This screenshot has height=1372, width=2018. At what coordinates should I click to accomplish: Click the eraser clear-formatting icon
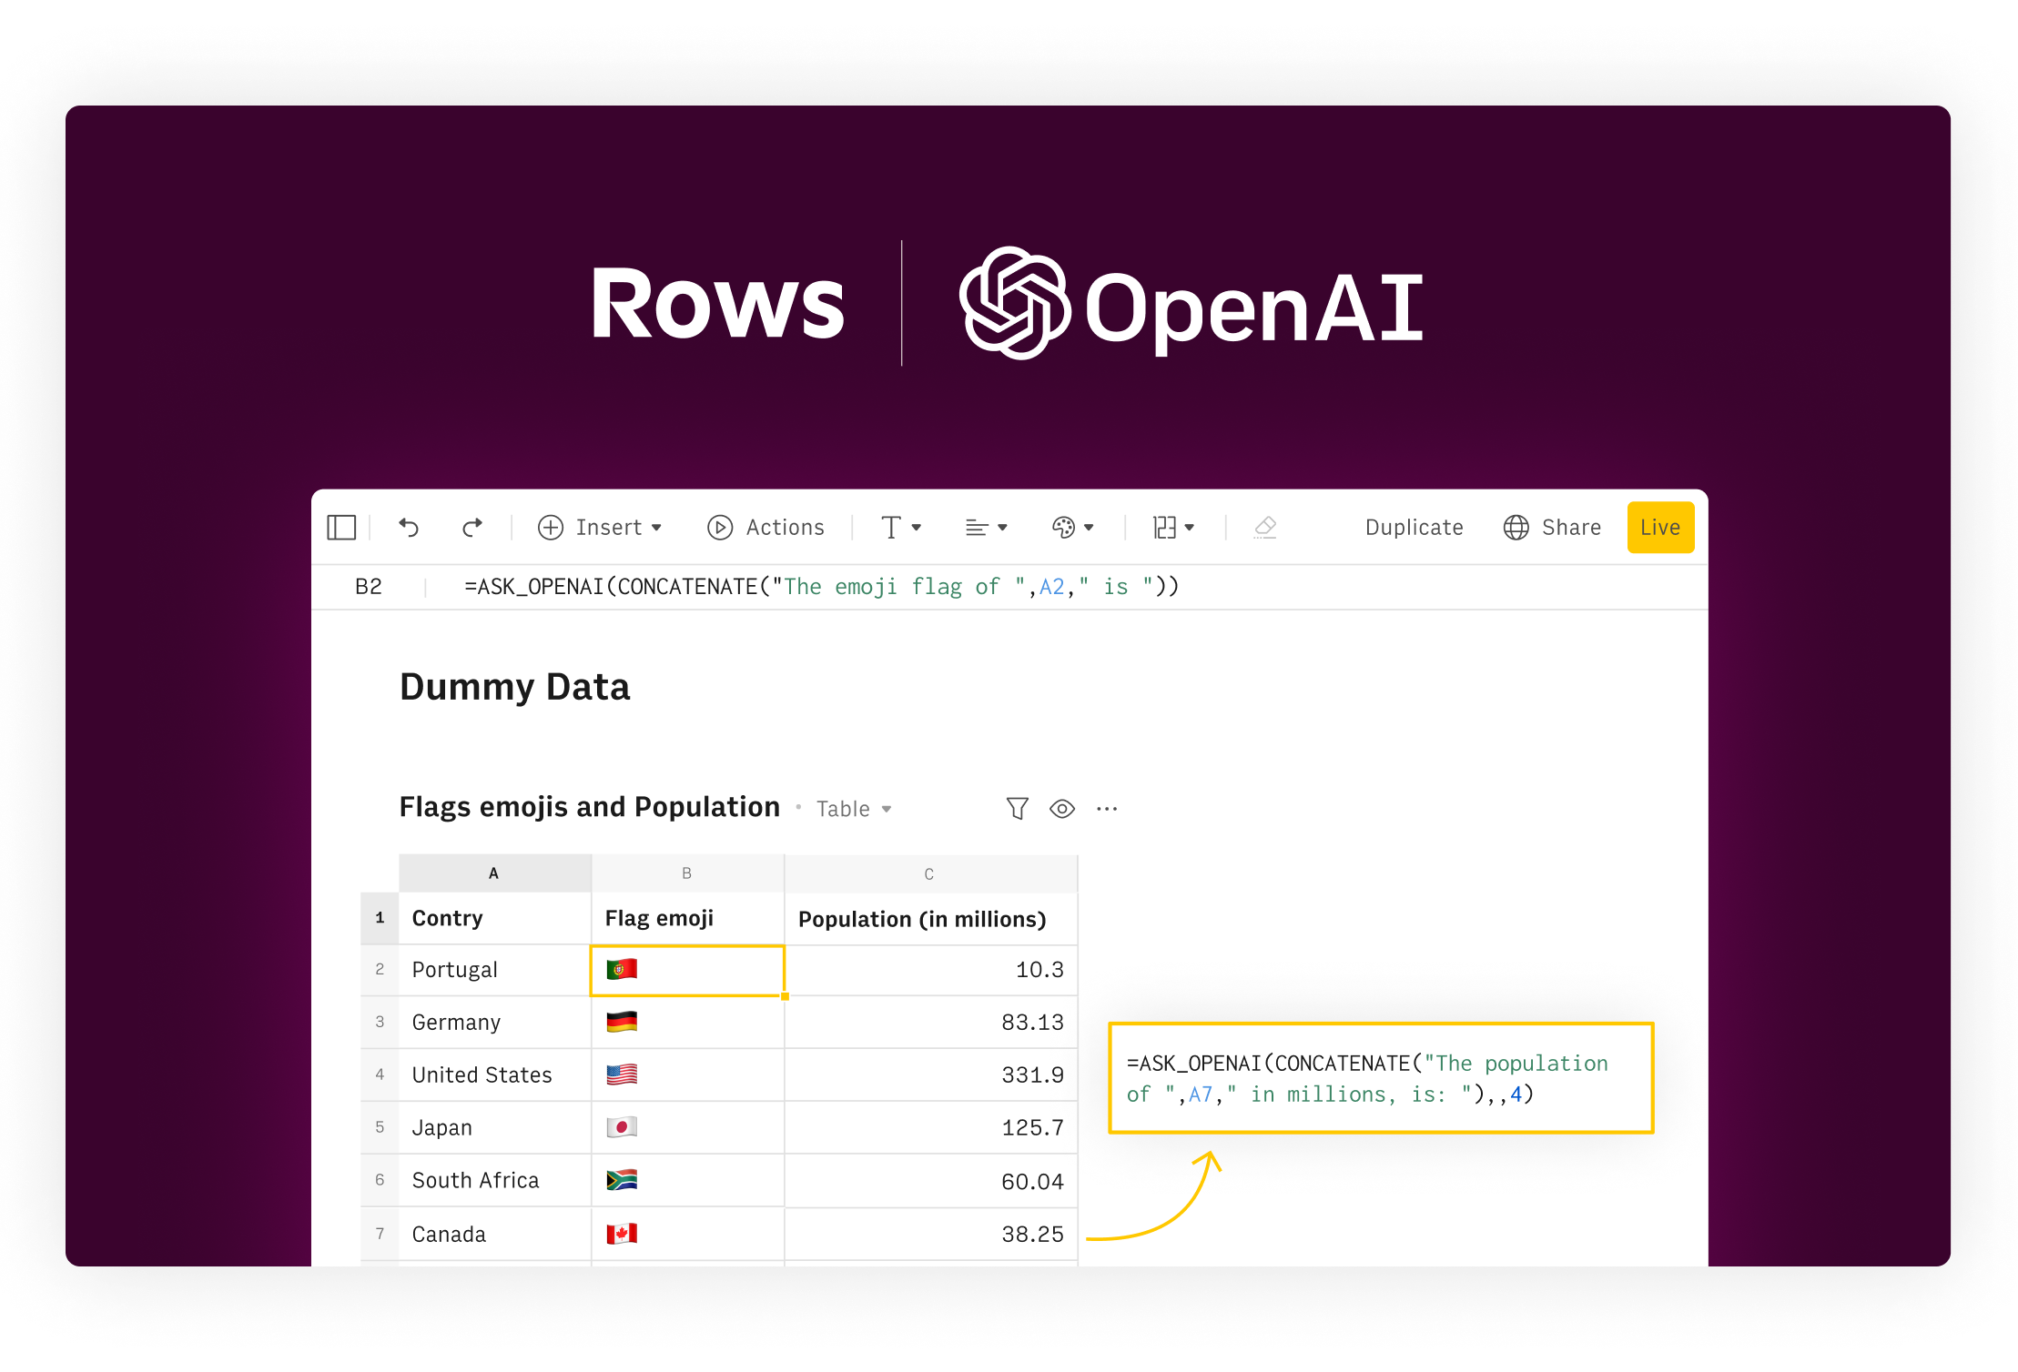tap(1265, 528)
